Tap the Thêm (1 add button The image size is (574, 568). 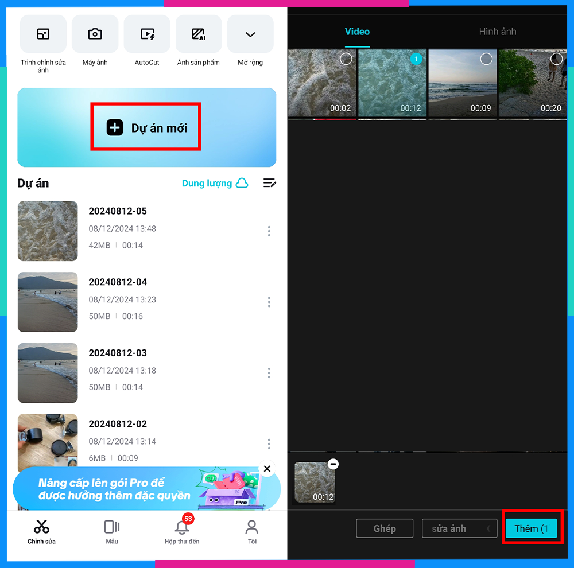pyautogui.click(x=531, y=528)
